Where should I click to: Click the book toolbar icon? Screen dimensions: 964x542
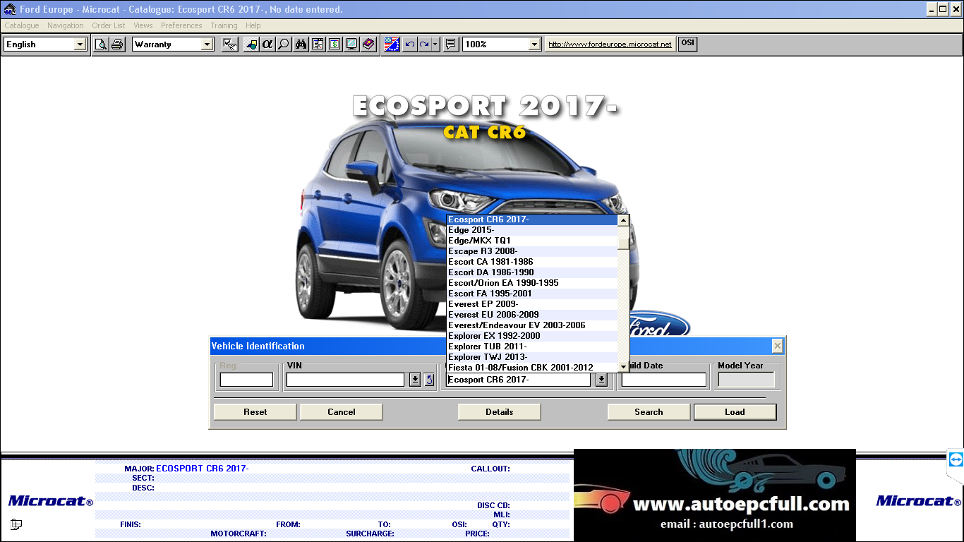pyautogui.click(x=368, y=44)
